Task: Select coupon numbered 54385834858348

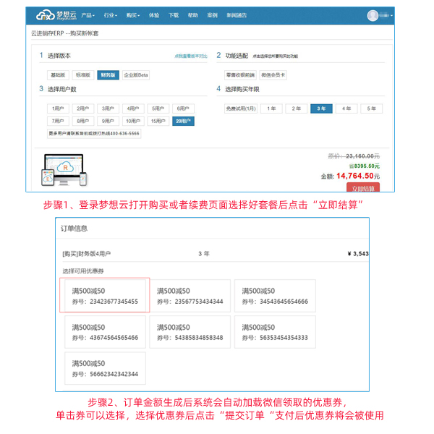Action: [190, 332]
